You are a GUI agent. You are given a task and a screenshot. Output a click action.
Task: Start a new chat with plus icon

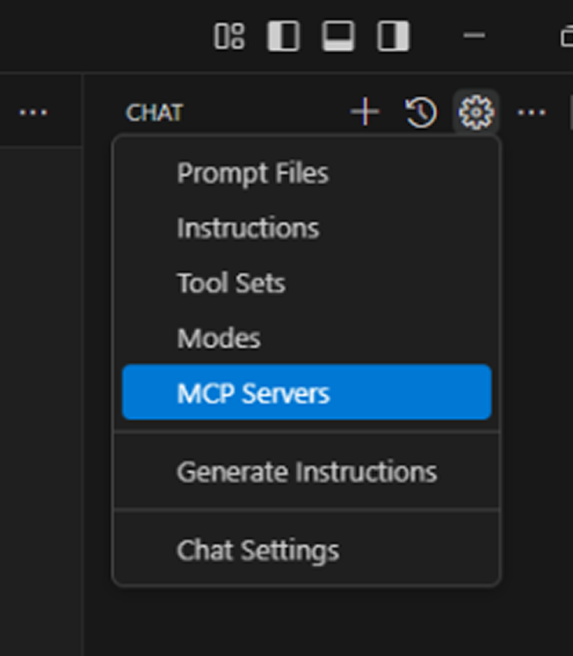coord(365,112)
